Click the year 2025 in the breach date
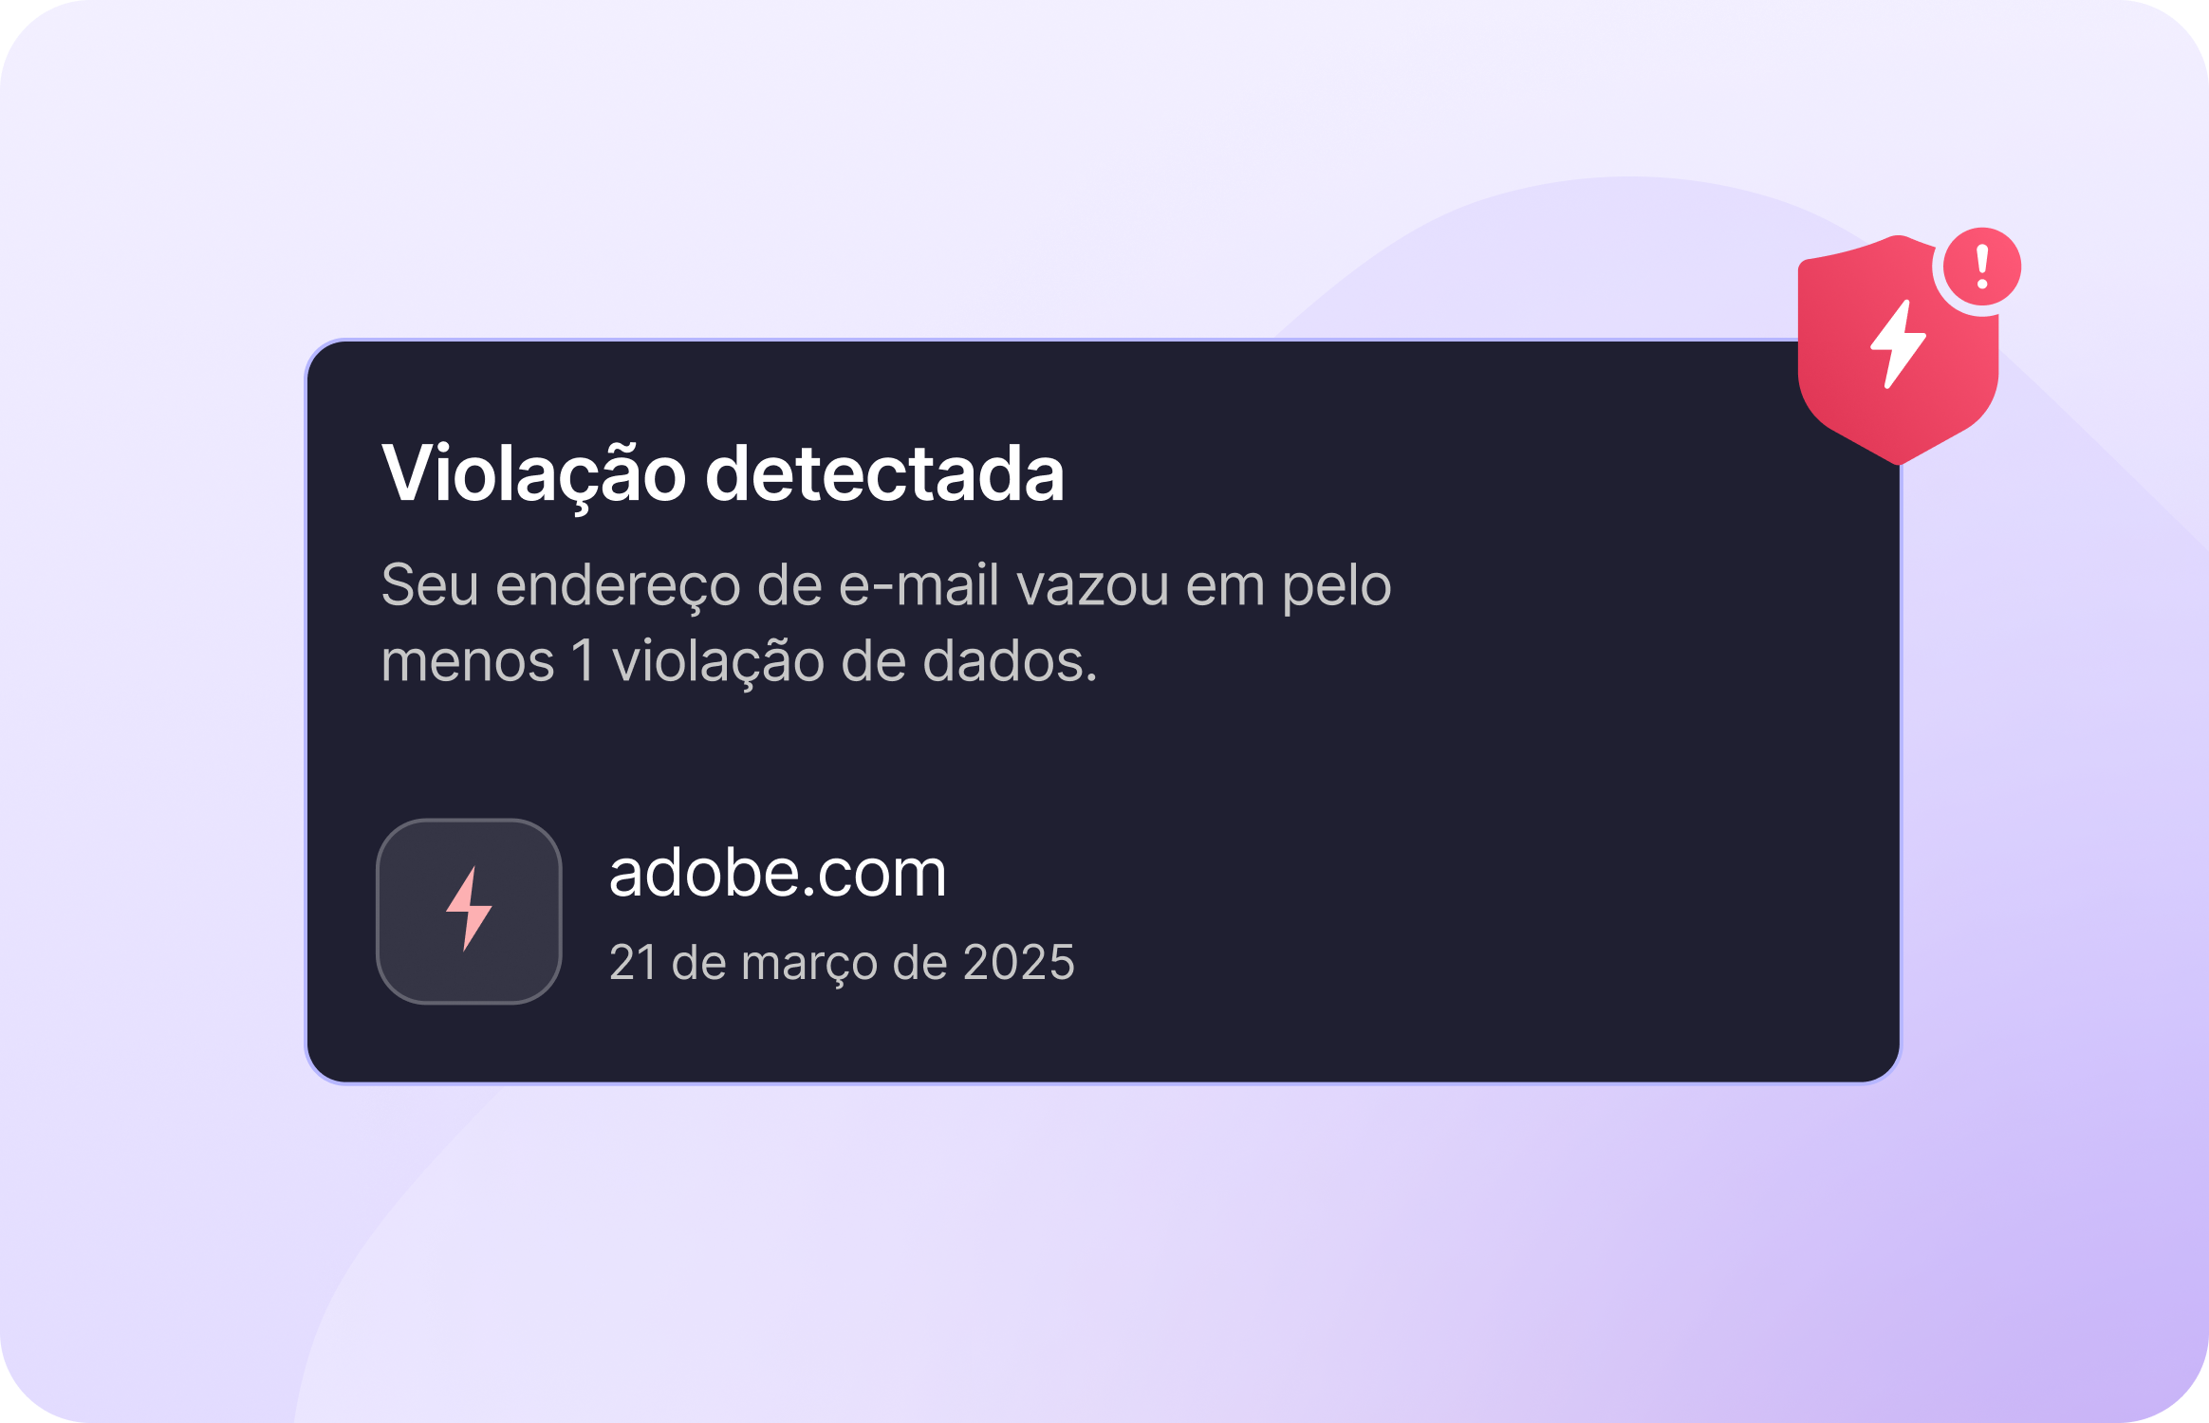Image resolution: width=2209 pixels, height=1423 pixels. point(1019,963)
